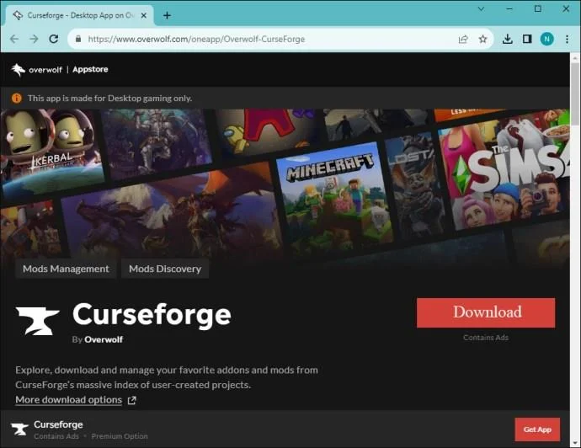This screenshot has height=448, width=581.
Task: Click the share page icon in address bar
Action: [463, 39]
